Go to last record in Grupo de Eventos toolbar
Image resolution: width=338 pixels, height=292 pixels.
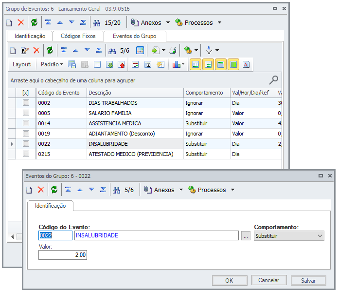tap(83, 22)
